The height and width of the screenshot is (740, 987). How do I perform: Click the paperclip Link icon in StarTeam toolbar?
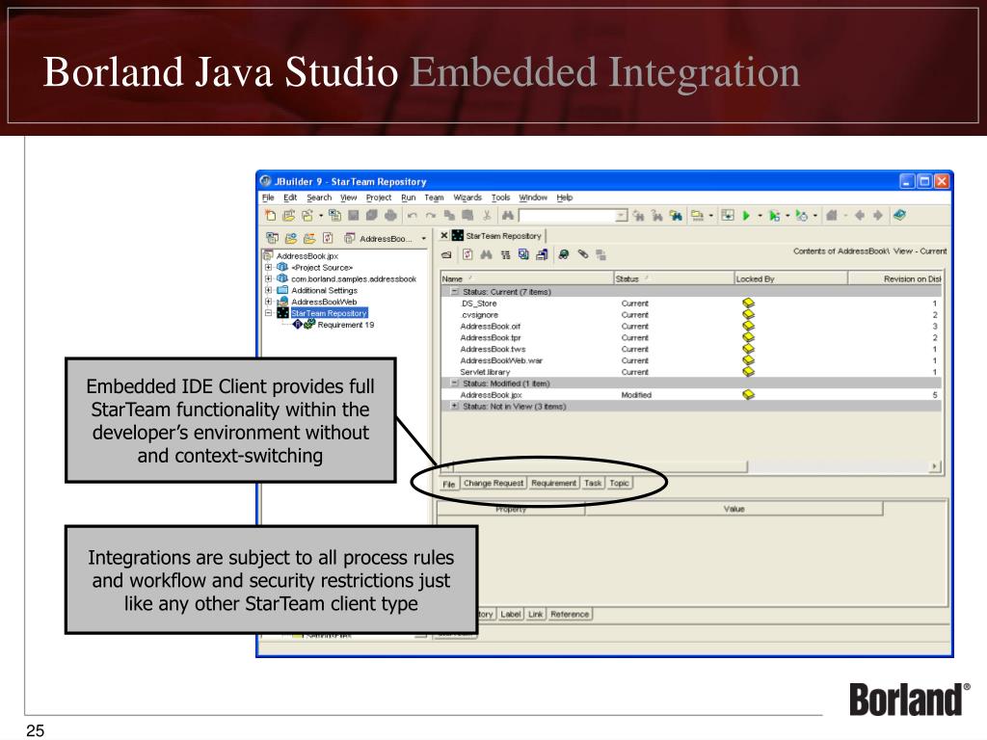coord(583,254)
